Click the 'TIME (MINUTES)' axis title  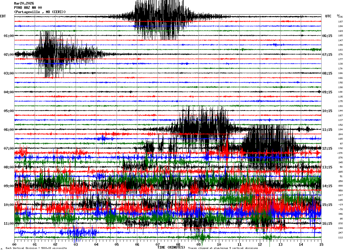click(x=171, y=247)
